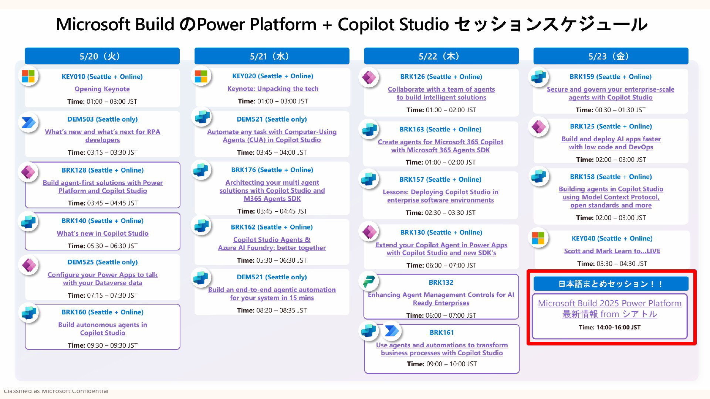Viewport: 710px width, 399px height.
Task: Click the BRK160 (Seattle + Online) session code
Action: click(102, 312)
